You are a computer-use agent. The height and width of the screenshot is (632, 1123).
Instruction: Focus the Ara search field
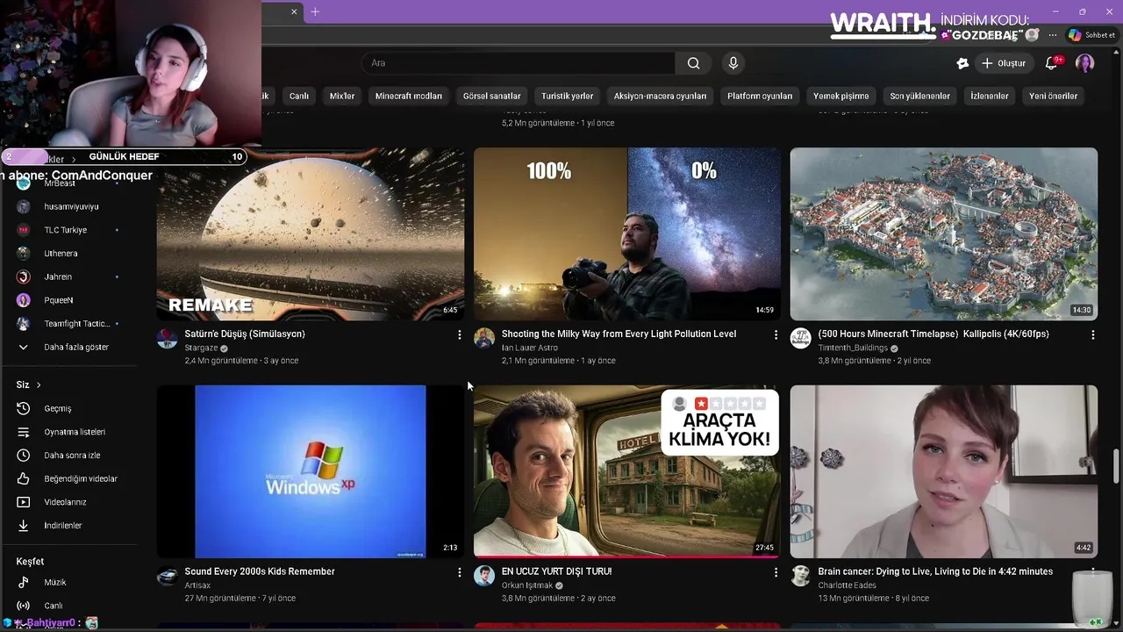click(x=519, y=63)
